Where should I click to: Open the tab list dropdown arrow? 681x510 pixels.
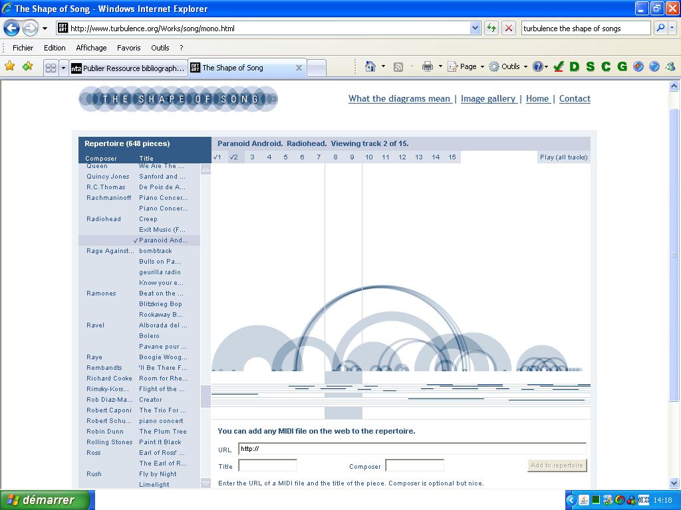pos(63,68)
